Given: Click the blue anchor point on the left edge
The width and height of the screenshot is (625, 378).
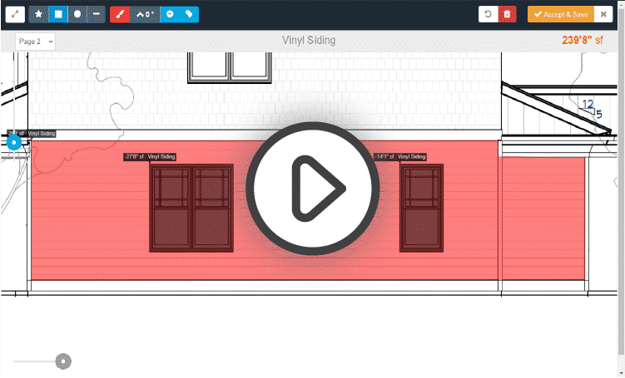Looking at the screenshot, I should click(14, 143).
